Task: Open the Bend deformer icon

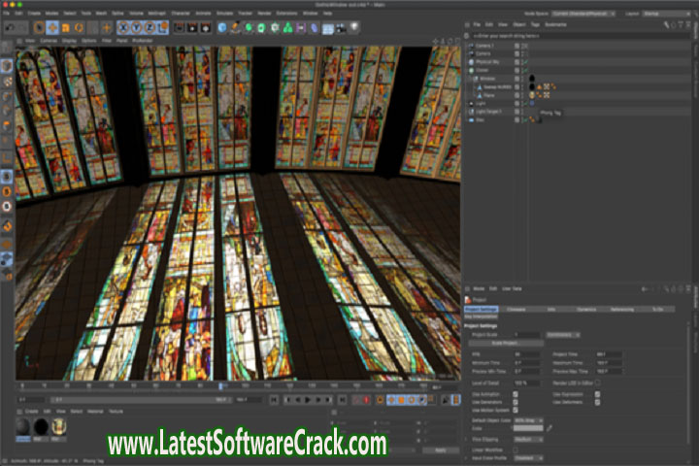Action: [x=315, y=27]
